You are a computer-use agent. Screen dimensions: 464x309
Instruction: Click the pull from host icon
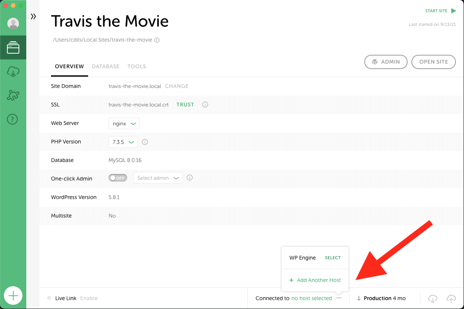[x=432, y=298]
